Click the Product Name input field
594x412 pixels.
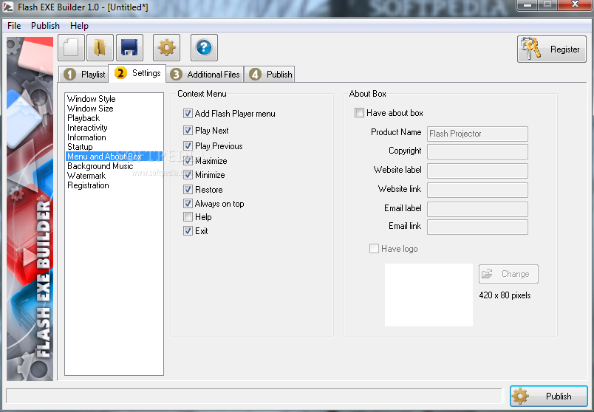[x=477, y=134]
